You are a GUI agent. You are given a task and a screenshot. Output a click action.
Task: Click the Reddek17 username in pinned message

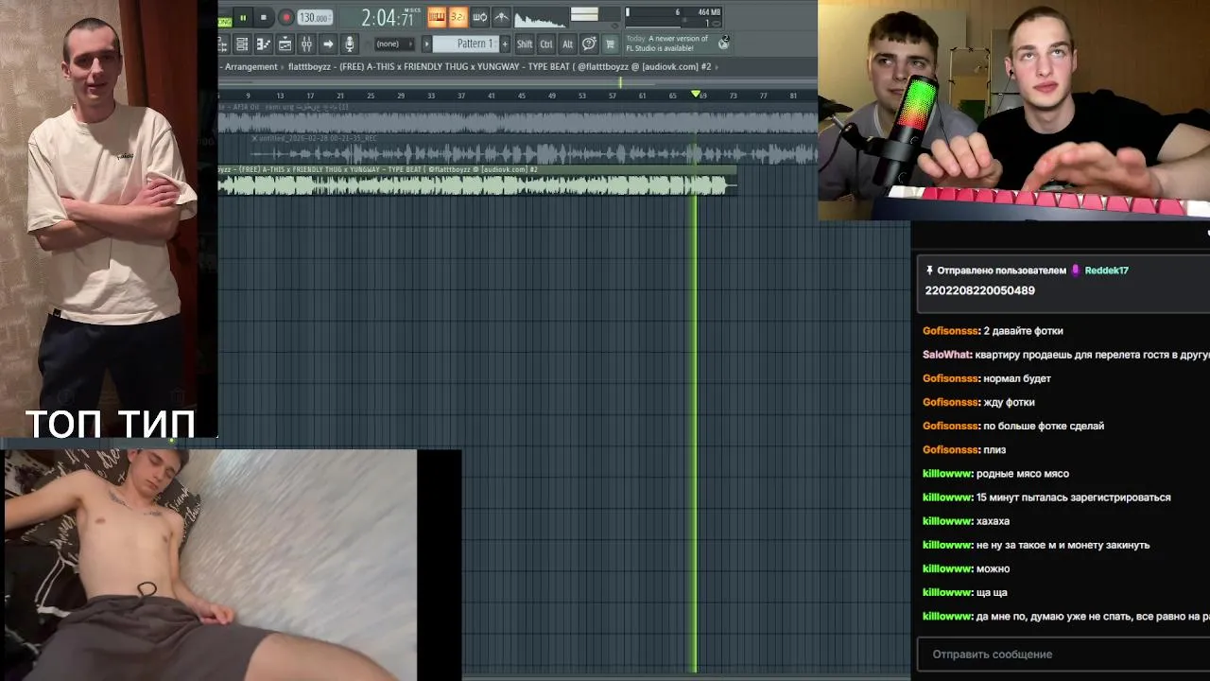tap(1106, 271)
